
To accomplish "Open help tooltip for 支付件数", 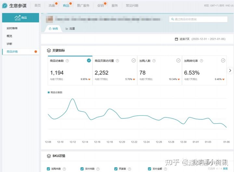I will point(98,169).
